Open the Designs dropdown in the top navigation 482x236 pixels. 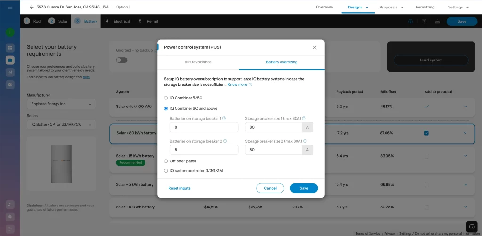click(358, 8)
